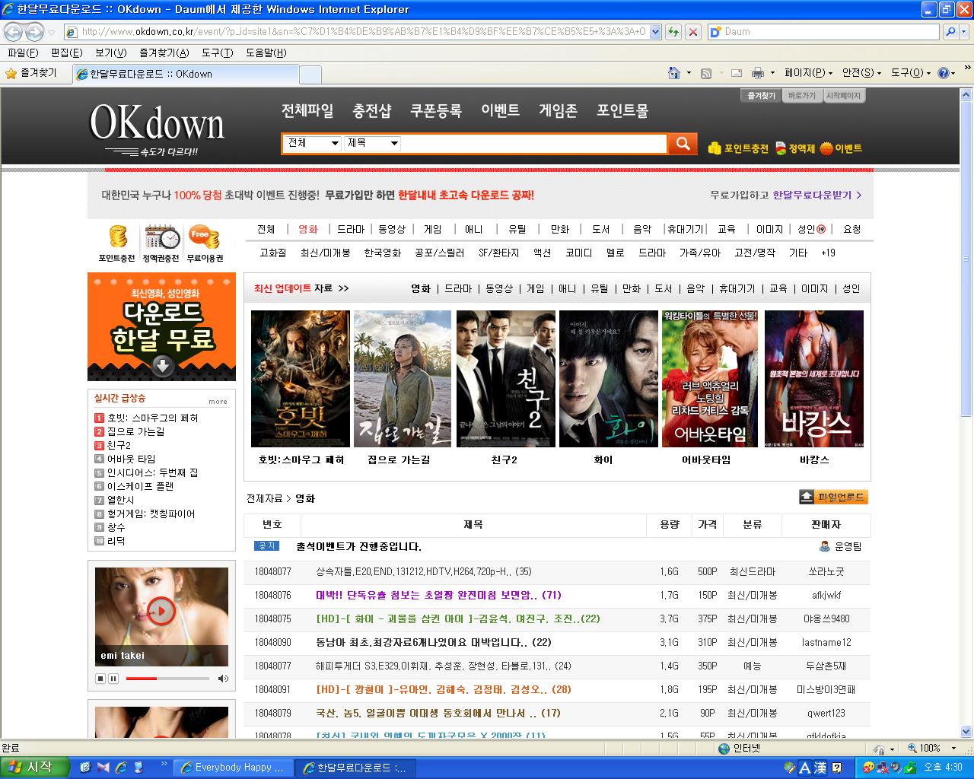Stop loading with the red X button
Screen dimensions: 974x779
tap(692, 32)
